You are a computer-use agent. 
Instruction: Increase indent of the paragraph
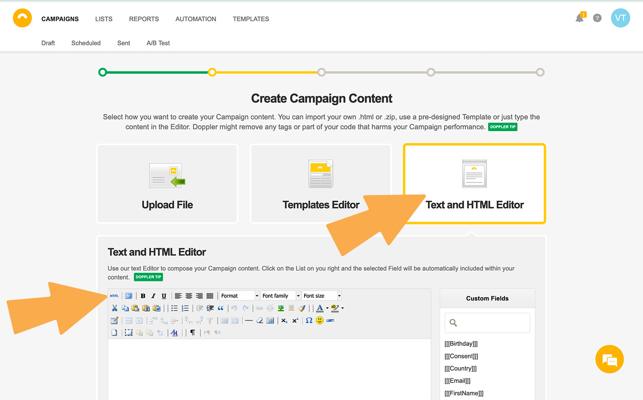210,308
